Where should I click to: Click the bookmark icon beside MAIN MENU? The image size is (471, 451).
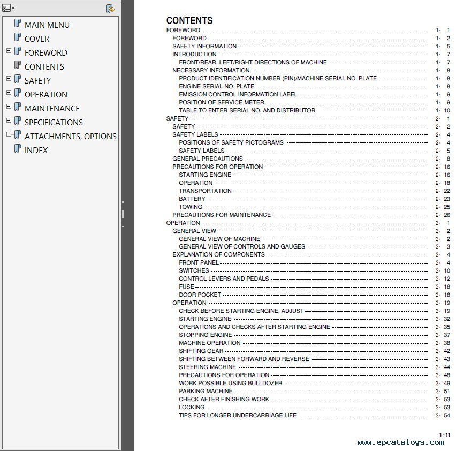[x=18, y=24]
